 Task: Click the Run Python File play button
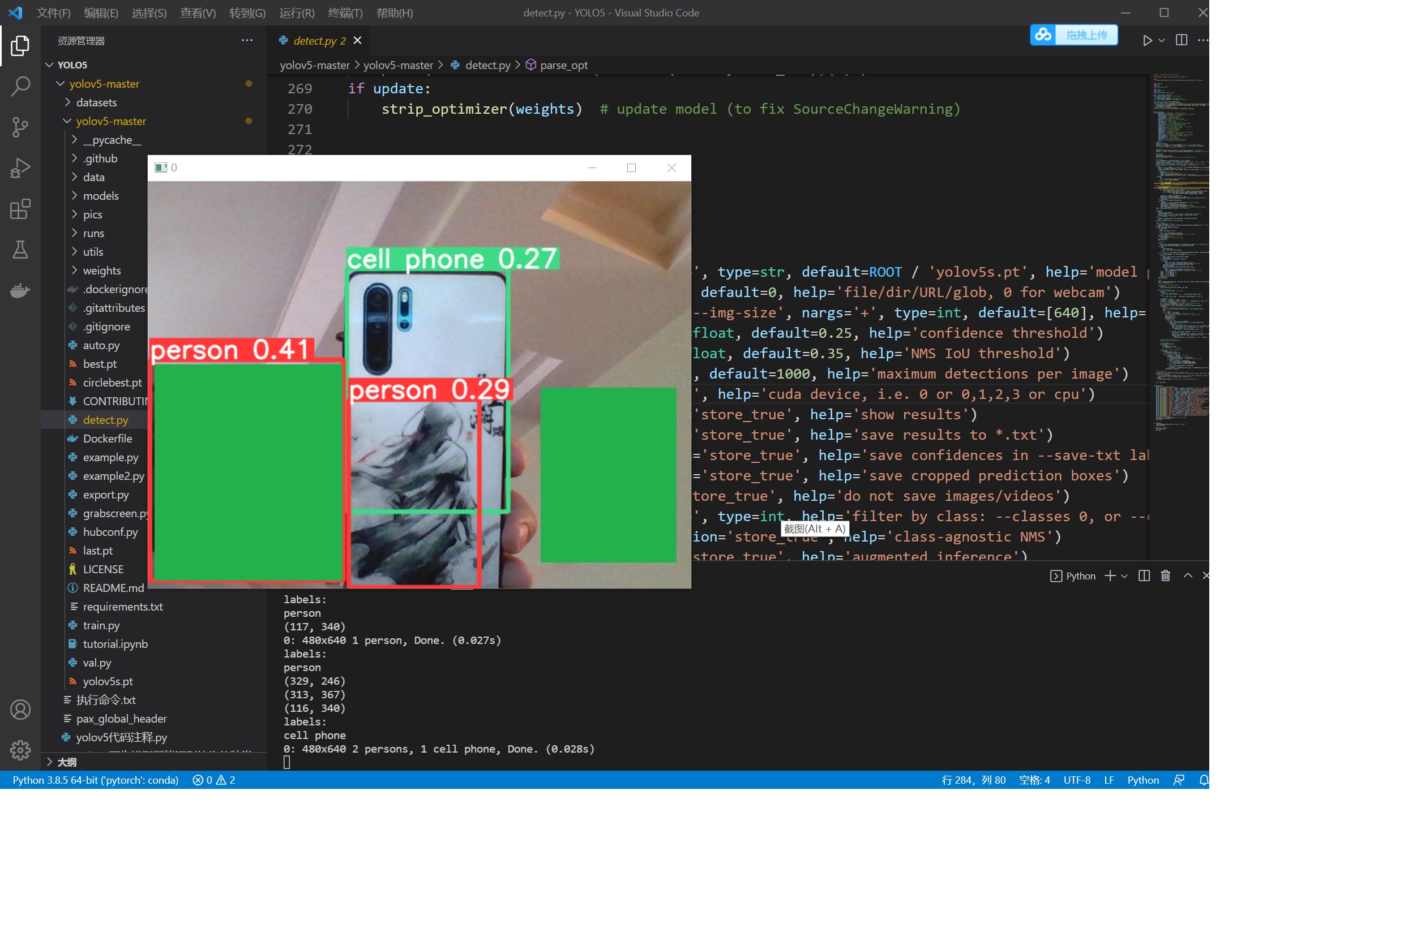pyautogui.click(x=1147, y=40)
